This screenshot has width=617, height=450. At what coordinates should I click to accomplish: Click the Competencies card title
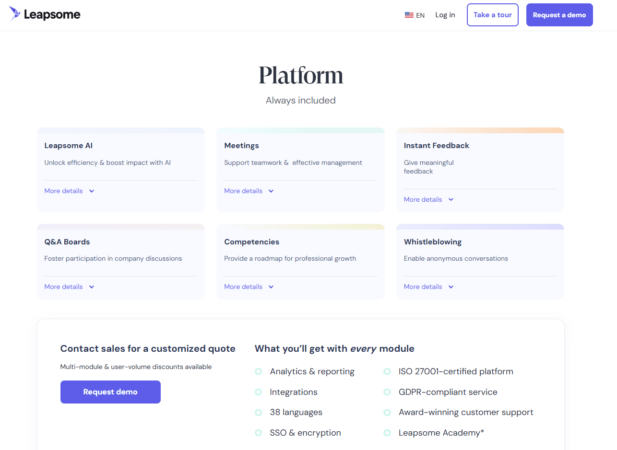(252, 242)
